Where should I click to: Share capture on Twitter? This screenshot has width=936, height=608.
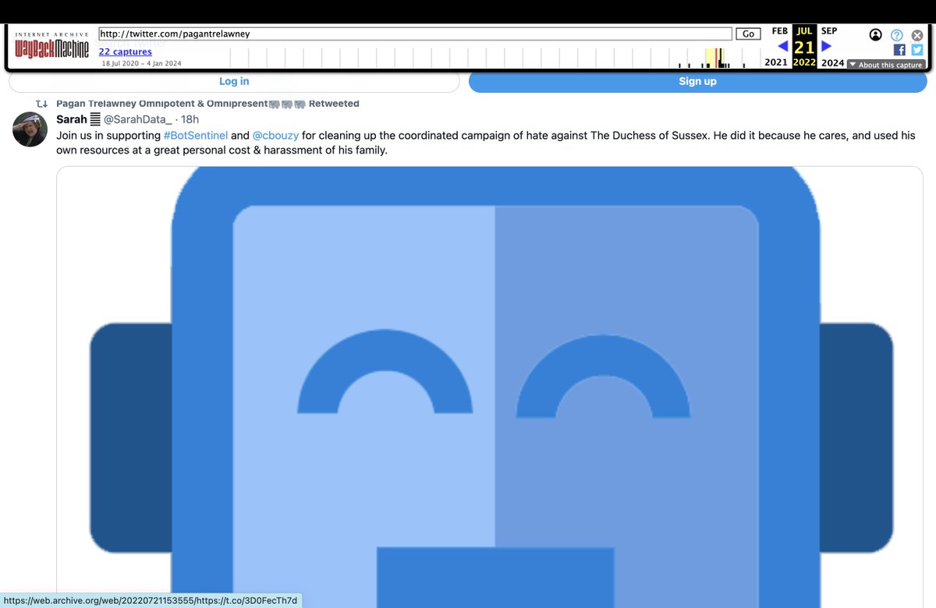[x=916, y=50]
